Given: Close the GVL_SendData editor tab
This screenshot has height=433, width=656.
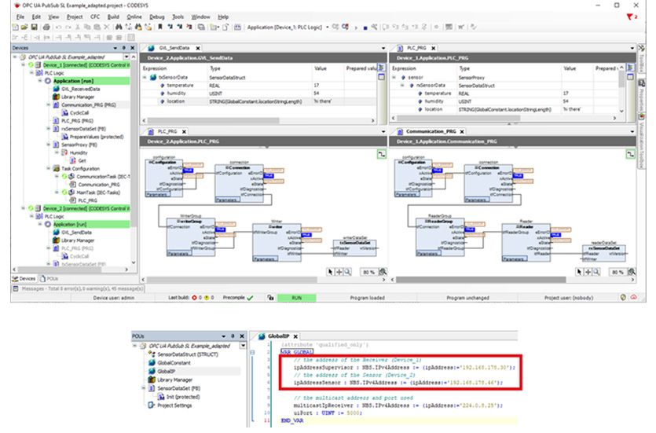Looking at the screenshot, I should 196,47.
